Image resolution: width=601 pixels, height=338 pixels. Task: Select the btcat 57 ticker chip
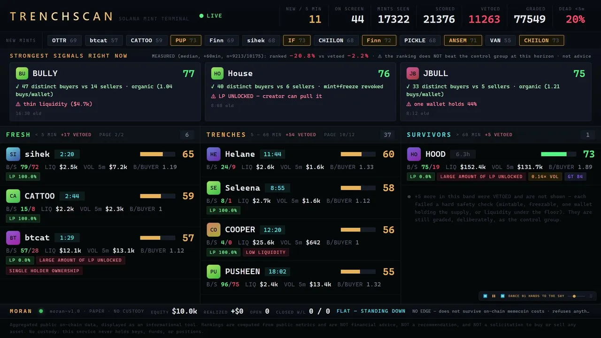pyautogui.click(x=104, y=40)
